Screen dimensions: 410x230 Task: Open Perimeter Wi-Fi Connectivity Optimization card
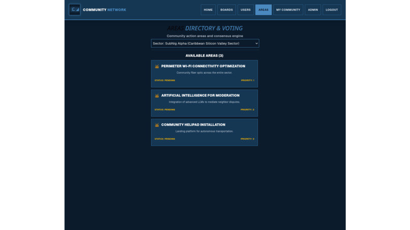click(204, 74)
